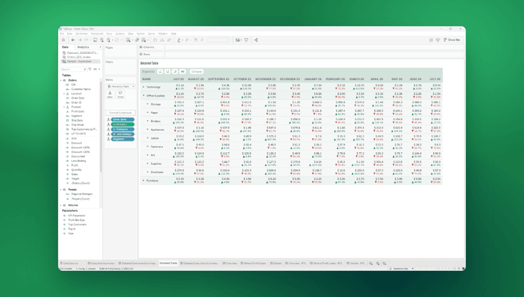The image size is (524, 297).
Task: Click the Format Extension button in Marks card
Action: [120, 113]
